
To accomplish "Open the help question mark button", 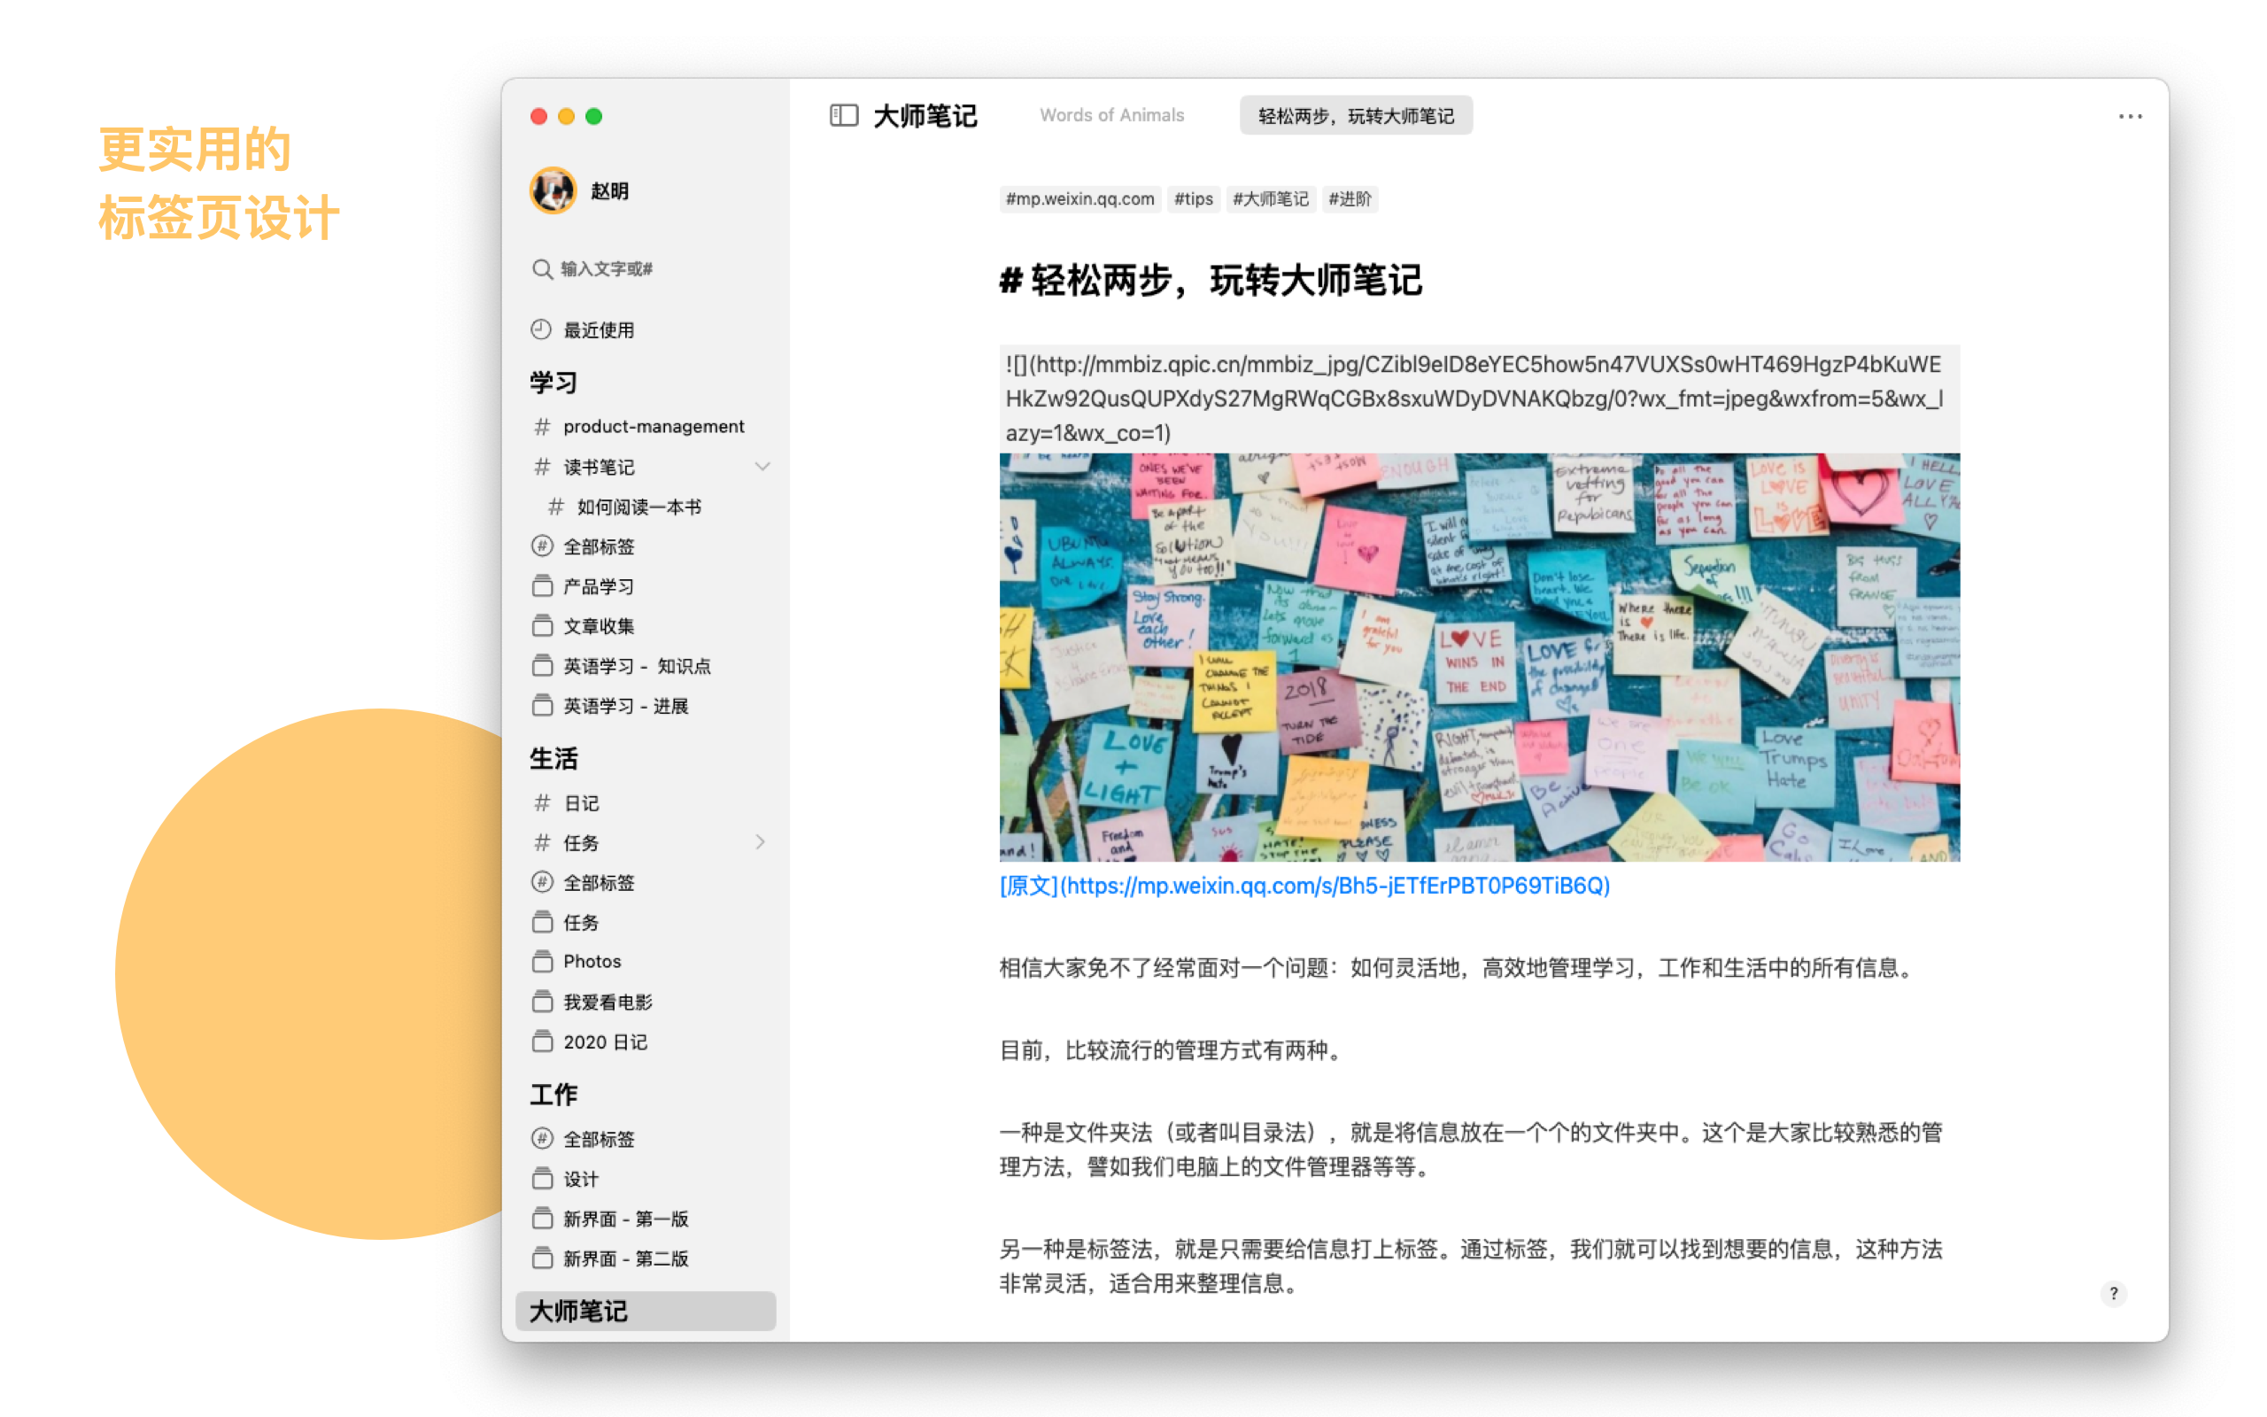I will tap(2114, 1293).
